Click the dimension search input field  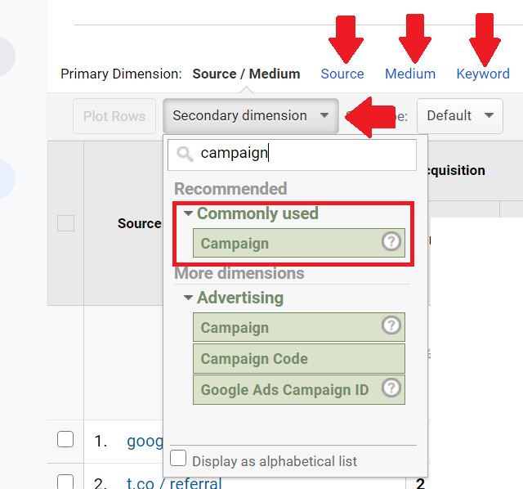293,155
